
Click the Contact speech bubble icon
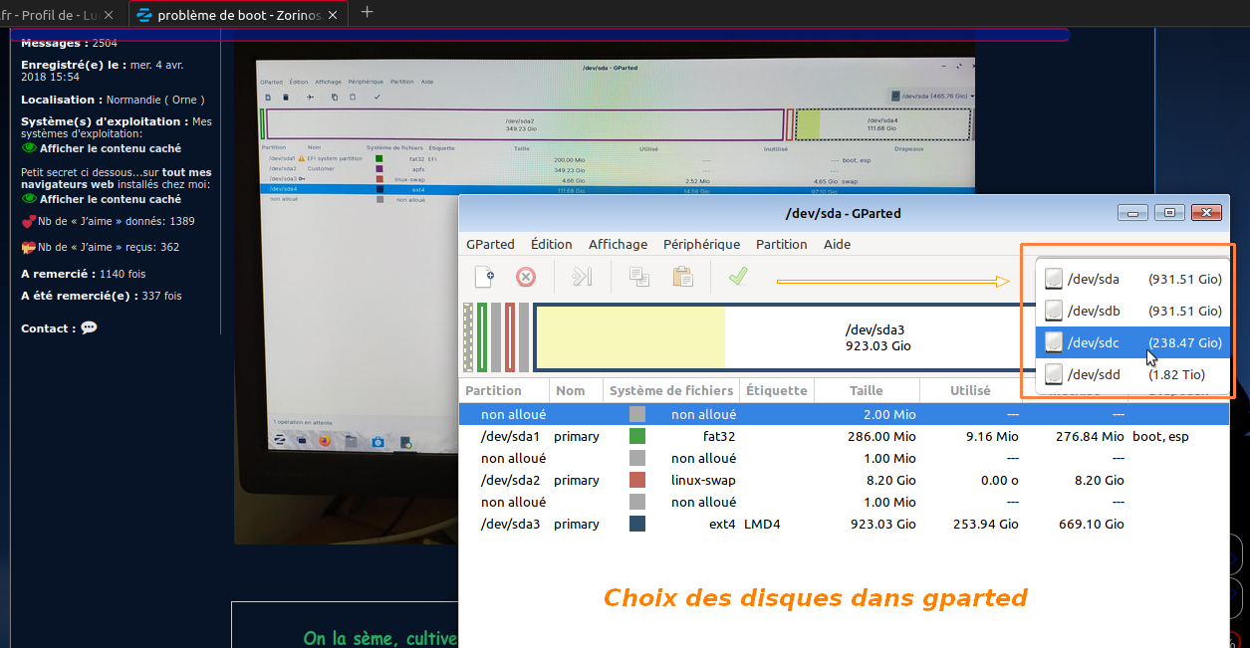[89, 327]
